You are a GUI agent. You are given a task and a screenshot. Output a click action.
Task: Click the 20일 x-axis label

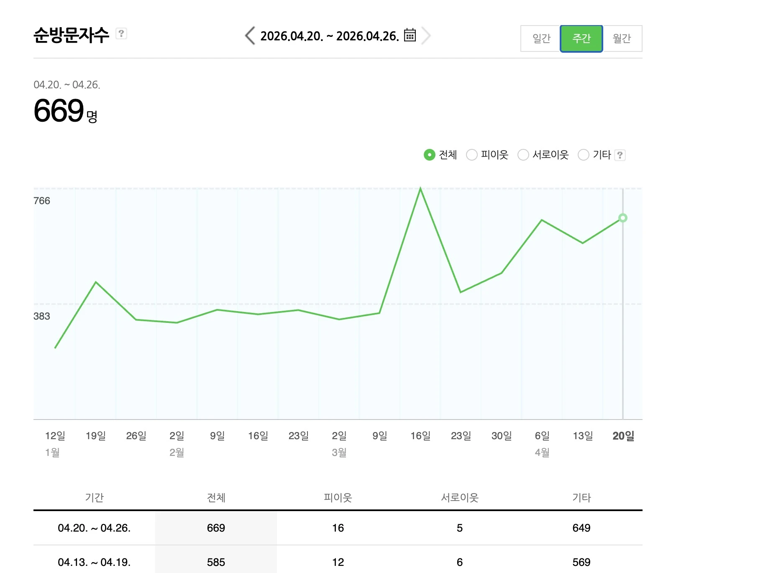(623, 436)
